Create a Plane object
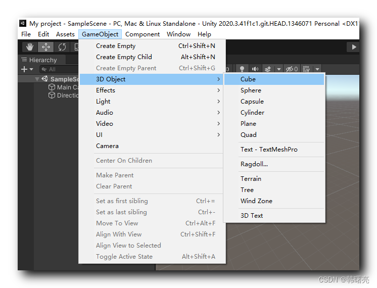Viewport: 377px width, 288px height. 274,124
